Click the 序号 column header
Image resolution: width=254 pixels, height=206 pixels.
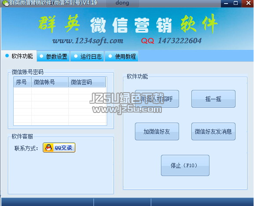tap(22, 82)
